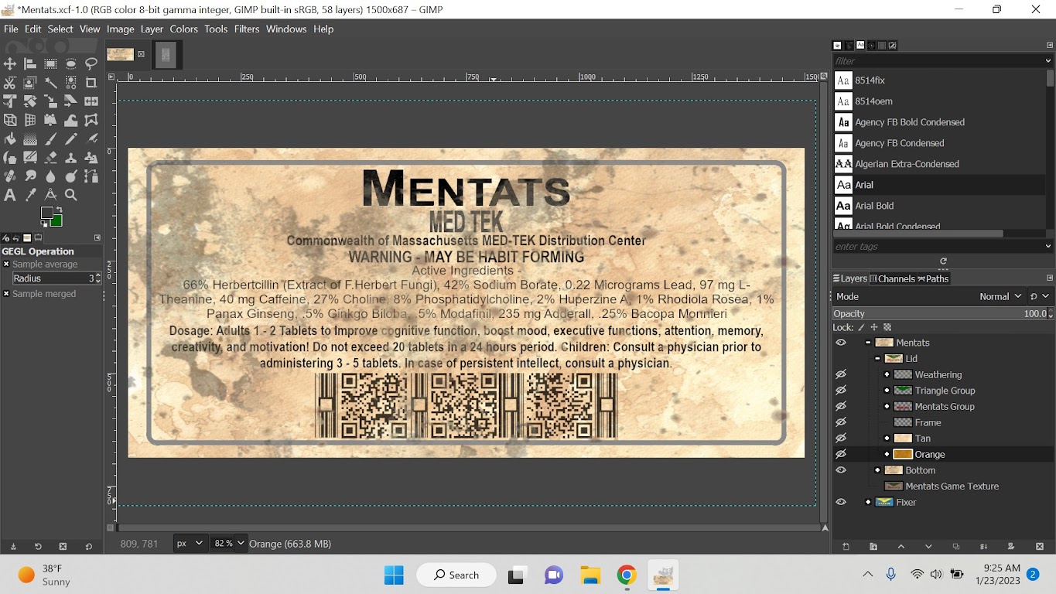
Task: Select the Move tool
Action: (x=10, y=64)
